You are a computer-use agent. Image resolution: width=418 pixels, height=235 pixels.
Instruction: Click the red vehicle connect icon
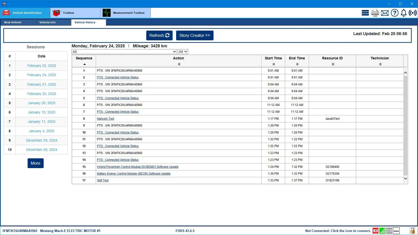coord(375,231)
